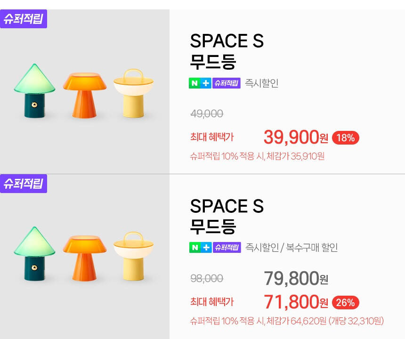Screen dimensions: 405x339
Task: Click the yellow handle lamp in the 39,900원 listing
Action: pos(134,94)
